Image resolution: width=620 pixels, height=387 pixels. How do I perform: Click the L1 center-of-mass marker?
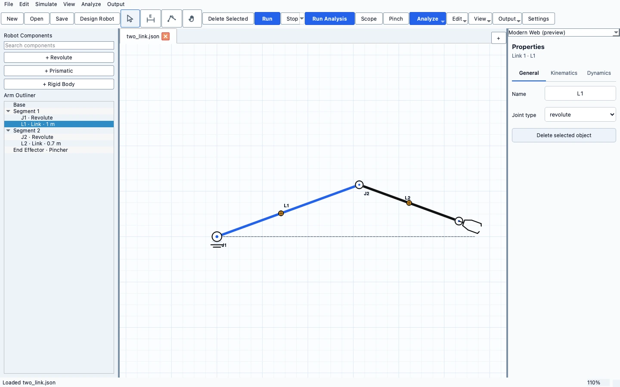click(281, 213)
